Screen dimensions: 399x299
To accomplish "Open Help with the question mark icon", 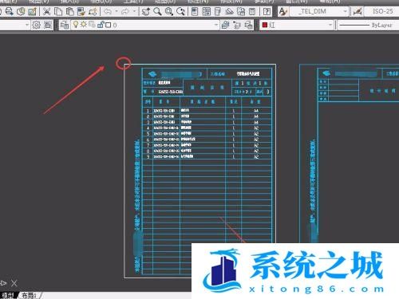I will pyautogui.click(x=267, y=11).
